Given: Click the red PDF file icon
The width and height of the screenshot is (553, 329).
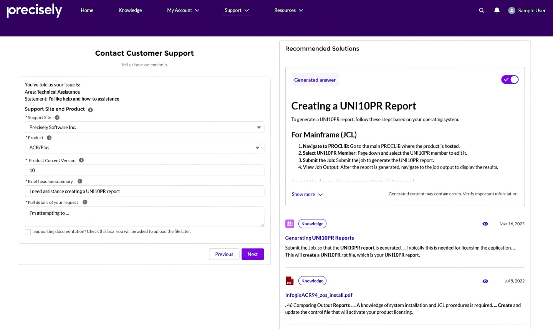Looking at the screenshot, I should point(290,281).
